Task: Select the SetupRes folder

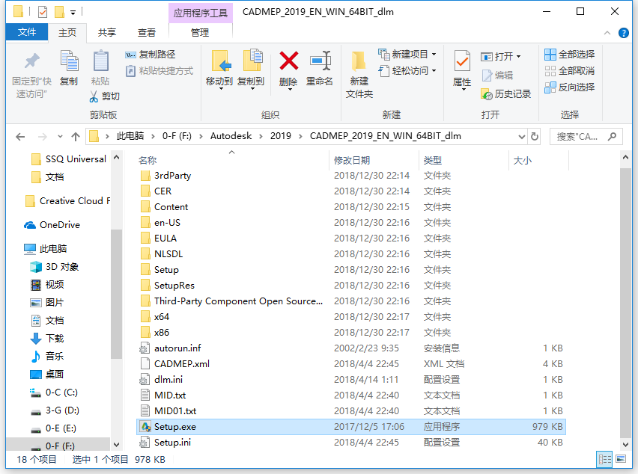Action: click(174, 286)
